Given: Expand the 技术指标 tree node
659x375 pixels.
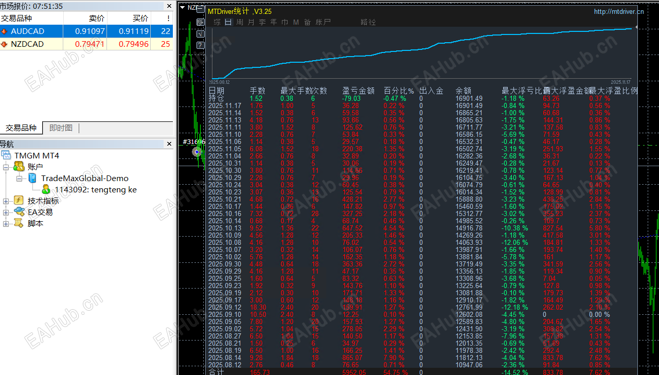Looking at the screenshot, I should click(x=6, y=201).
